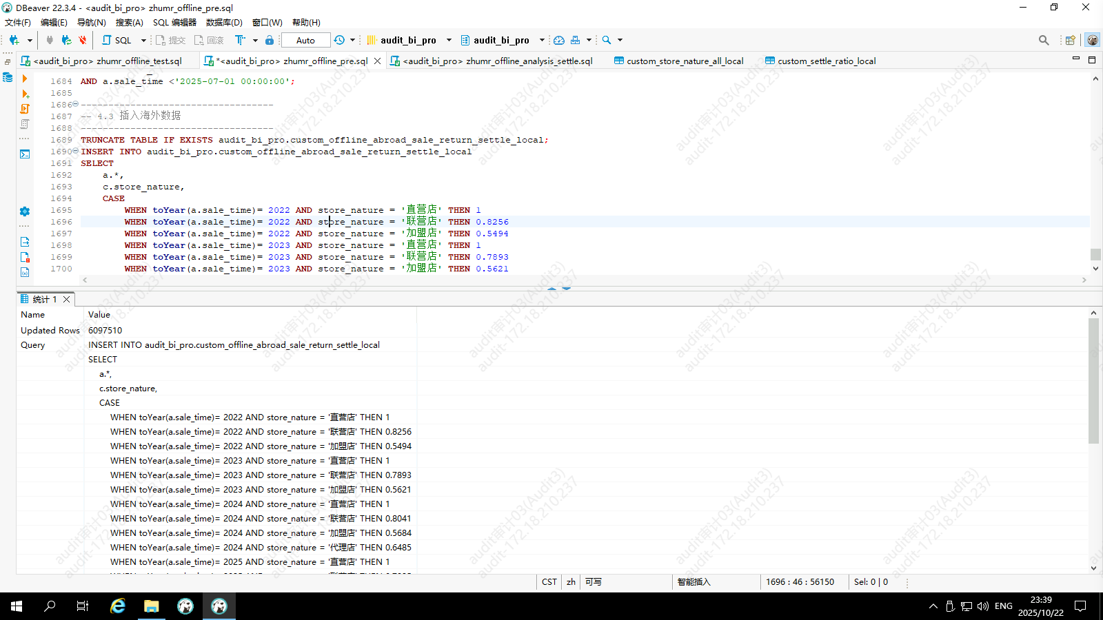
Task: Collapse the fold marker at line 1686
Action: (76, 104)
